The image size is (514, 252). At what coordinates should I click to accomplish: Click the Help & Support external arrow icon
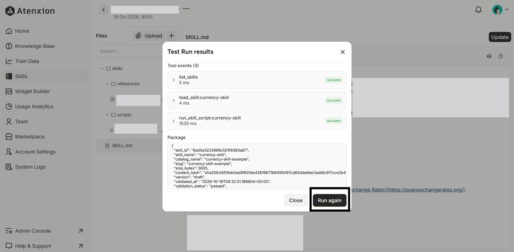point(81,246)
